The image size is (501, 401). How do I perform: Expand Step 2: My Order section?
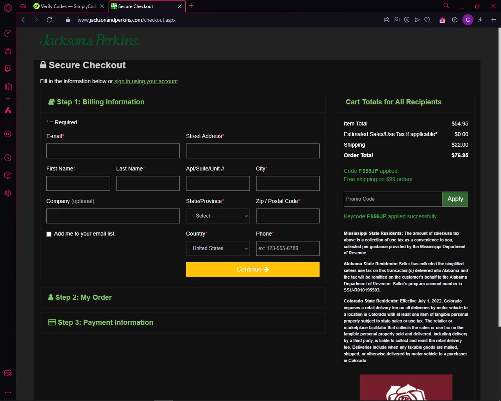click(x=183, y=297)
